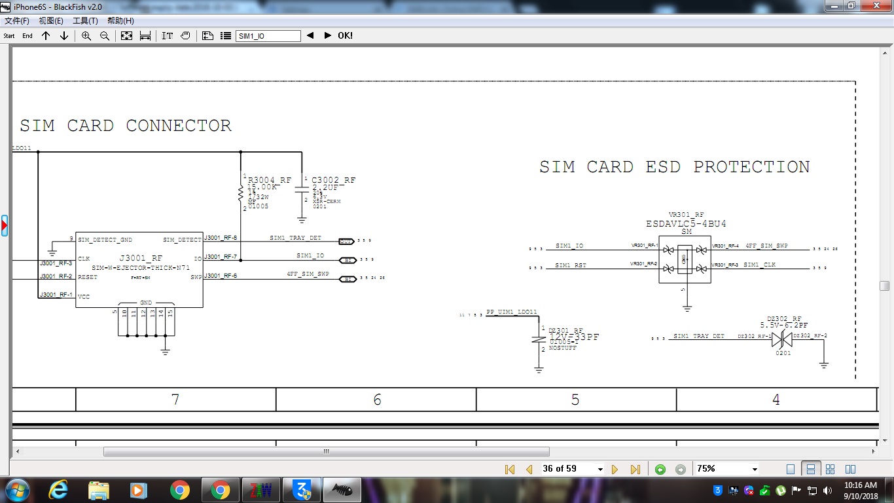894x503 pixels.
Task: Click the volume speaker tray icon
Action: 827,490
